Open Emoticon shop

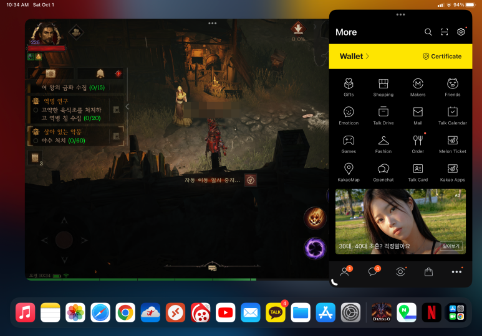(x=349, y=116)
